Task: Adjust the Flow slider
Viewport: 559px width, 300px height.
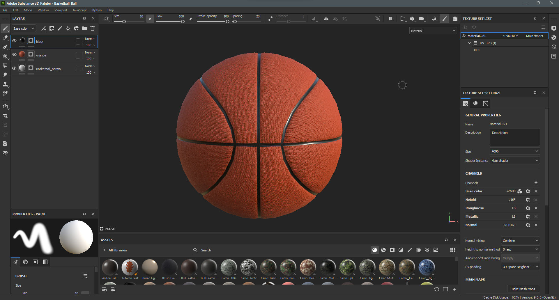Action: click(x=170, y=22)
